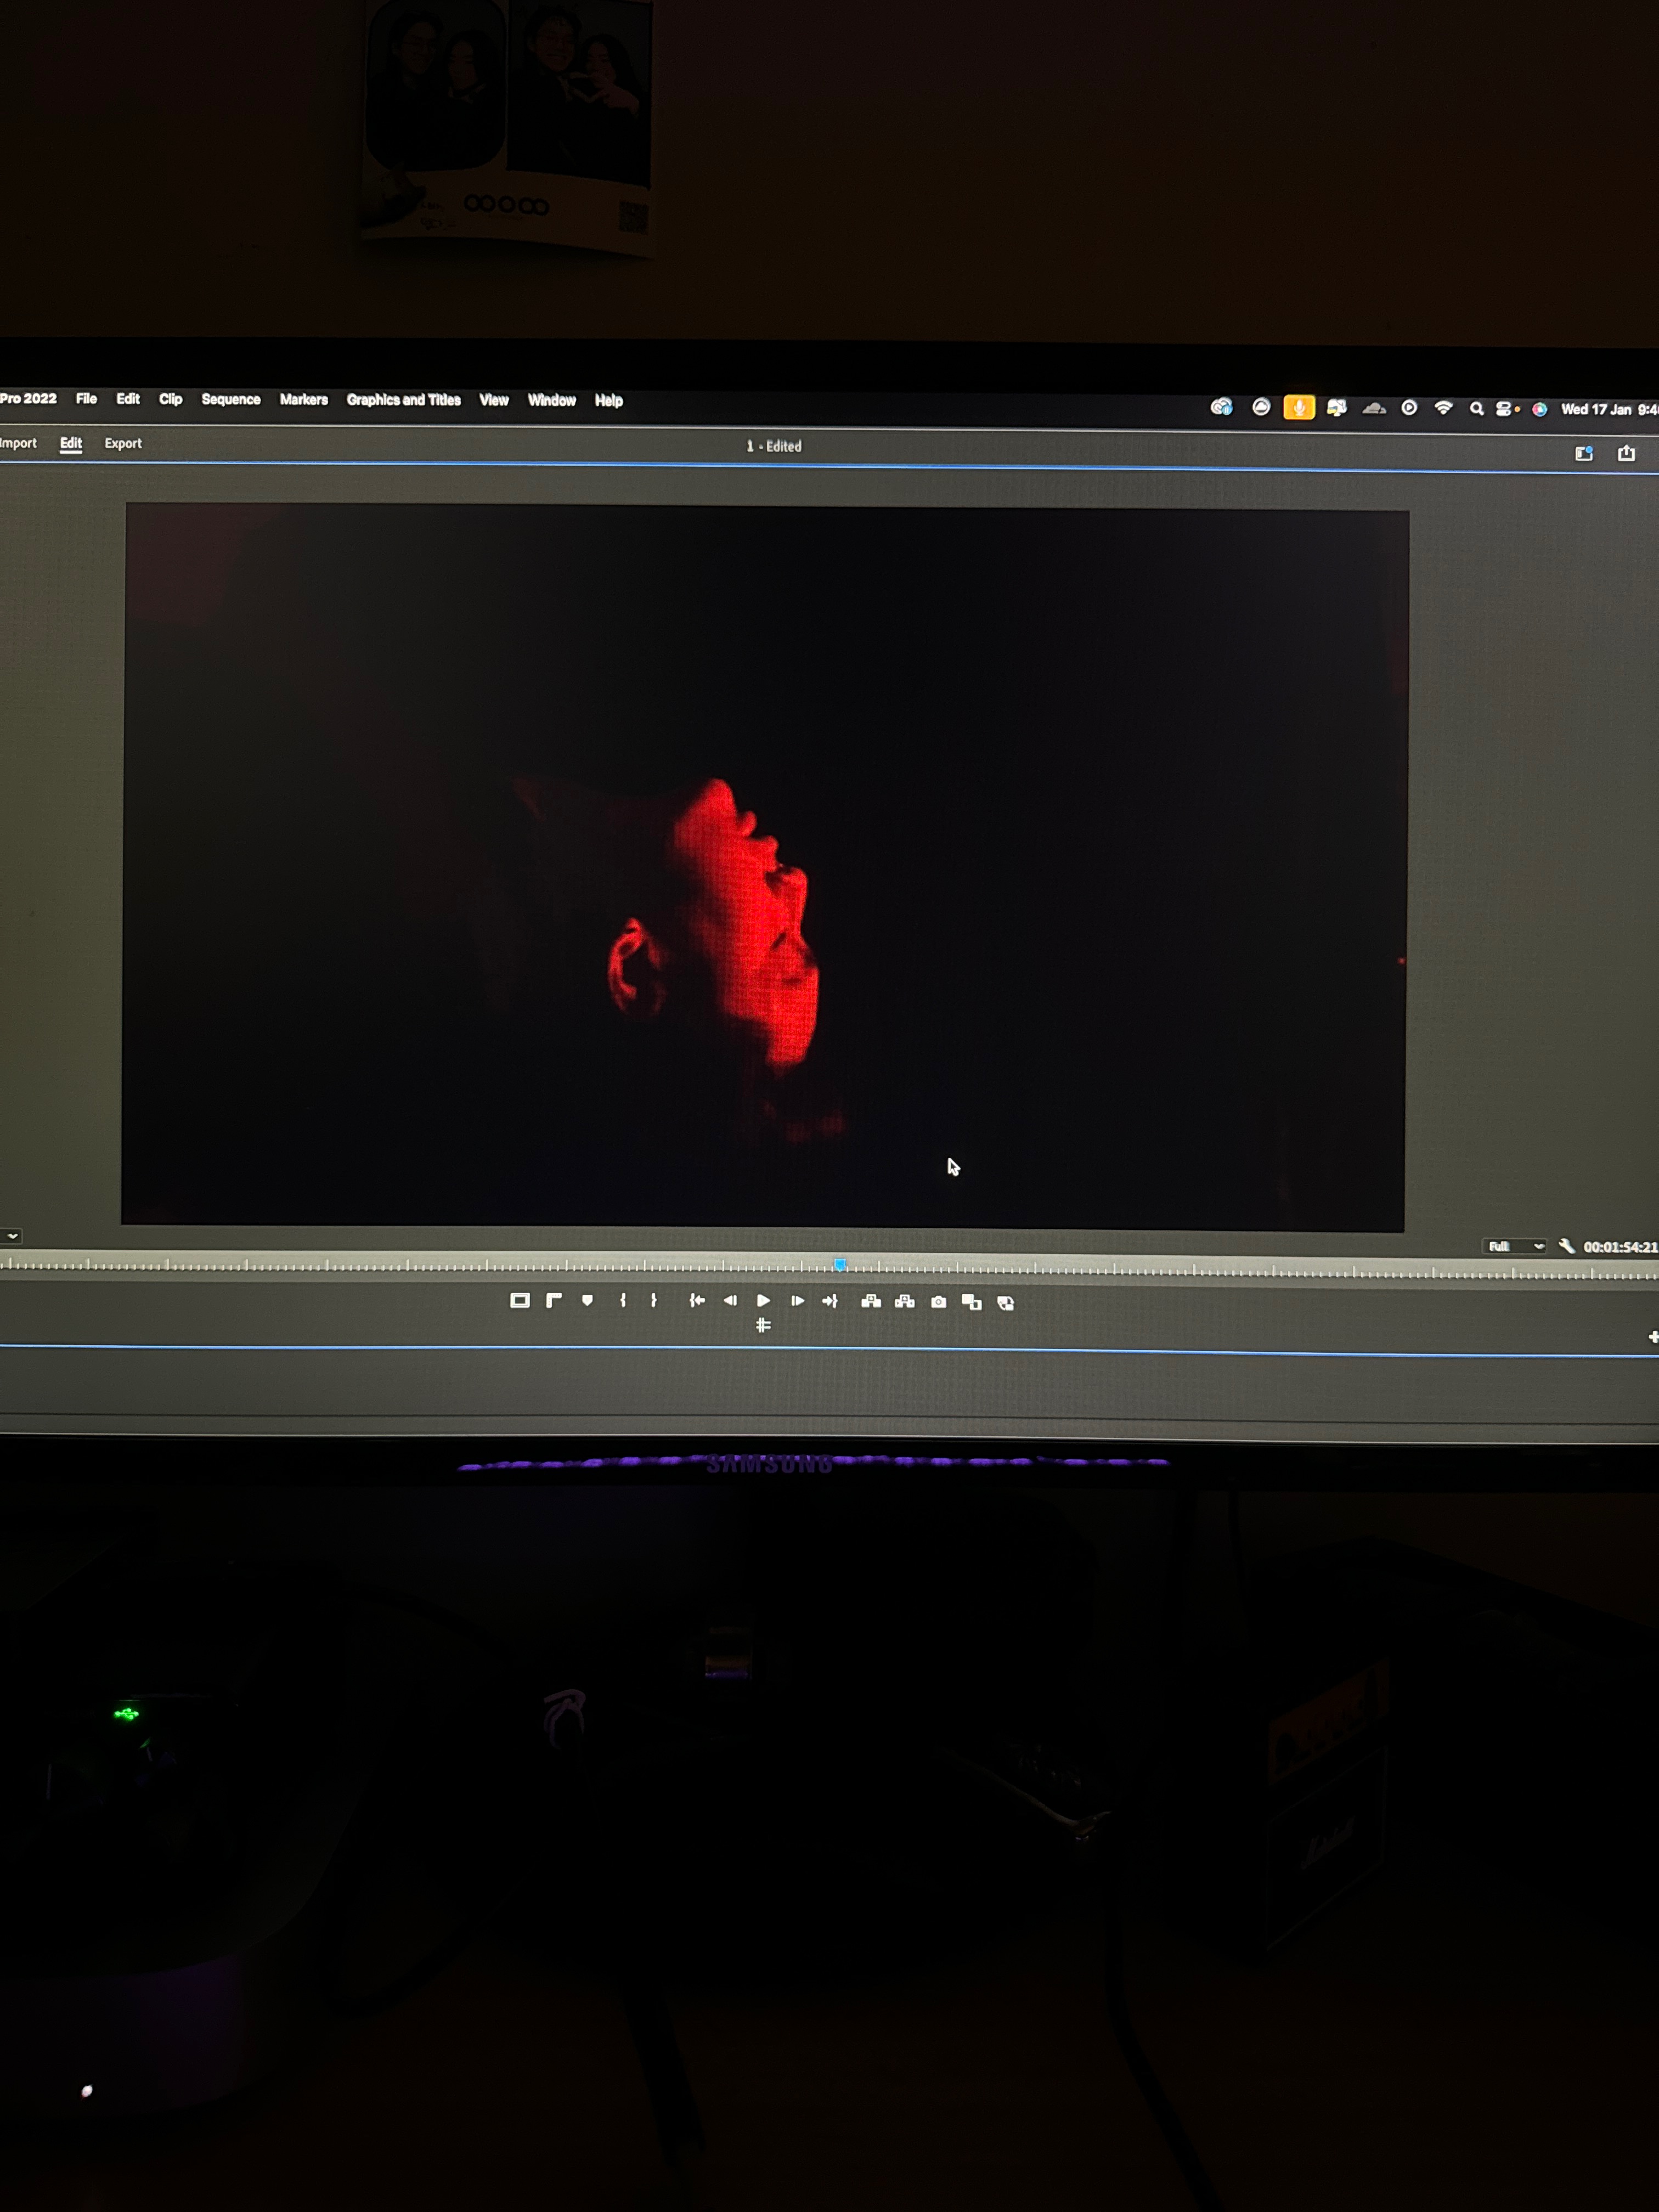Screen dimensions: 1659x2212
Task: Open macOS Spotlight search icon
Action: click(x=1476, y=408)
